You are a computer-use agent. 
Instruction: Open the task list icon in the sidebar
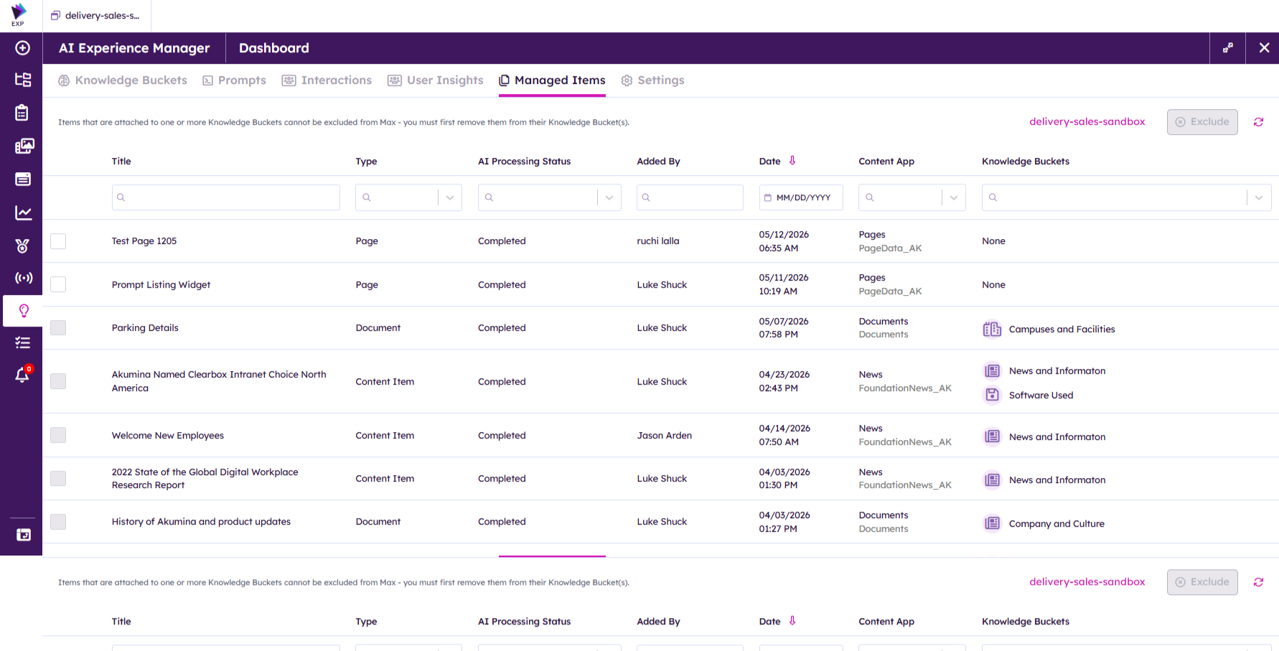pos(23,343)
